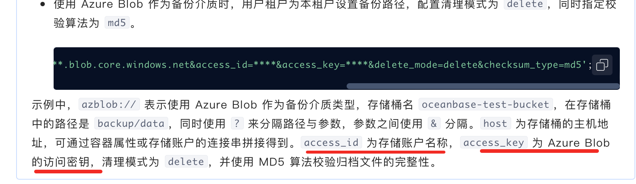
Task: Click the delete code tag in the bullet point
Action: [x=525, y=4]
